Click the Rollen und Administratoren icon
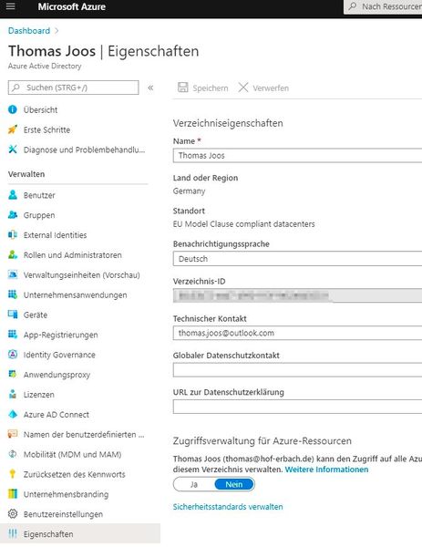Viewport: 422px width, 547px height. pos(13,254)
